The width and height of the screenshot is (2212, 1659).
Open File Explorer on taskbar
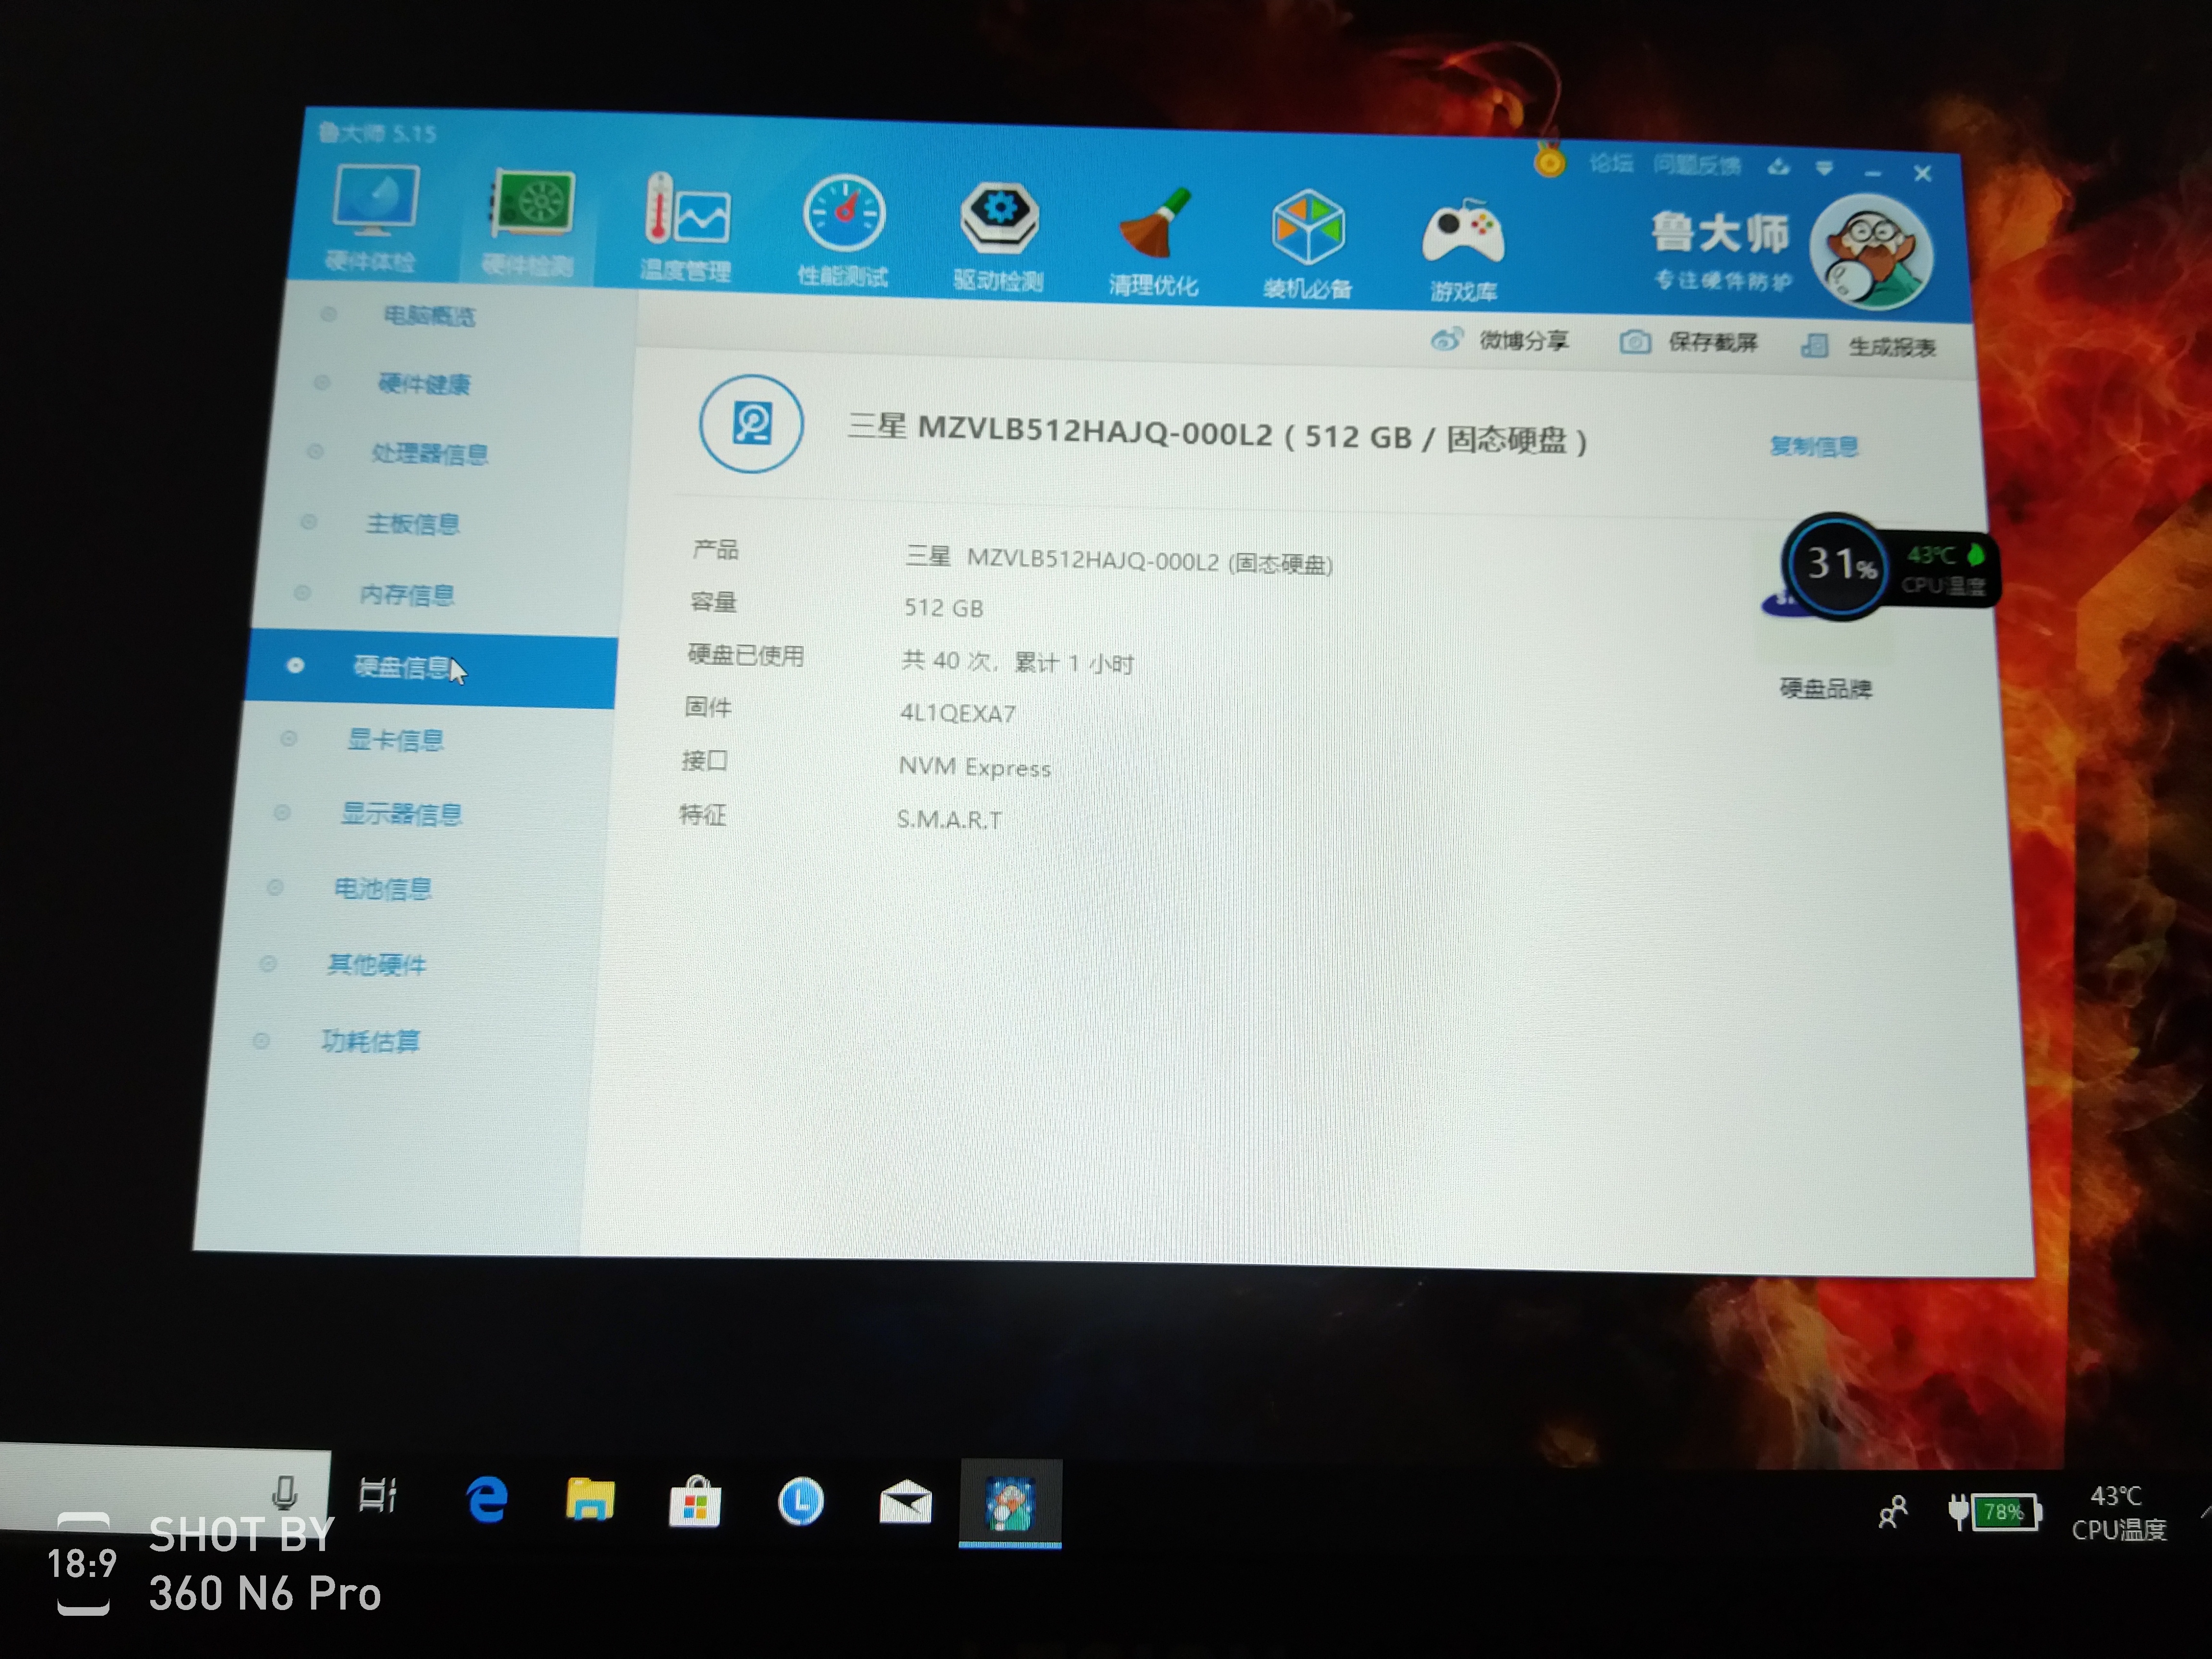(x=590, y=1500)
